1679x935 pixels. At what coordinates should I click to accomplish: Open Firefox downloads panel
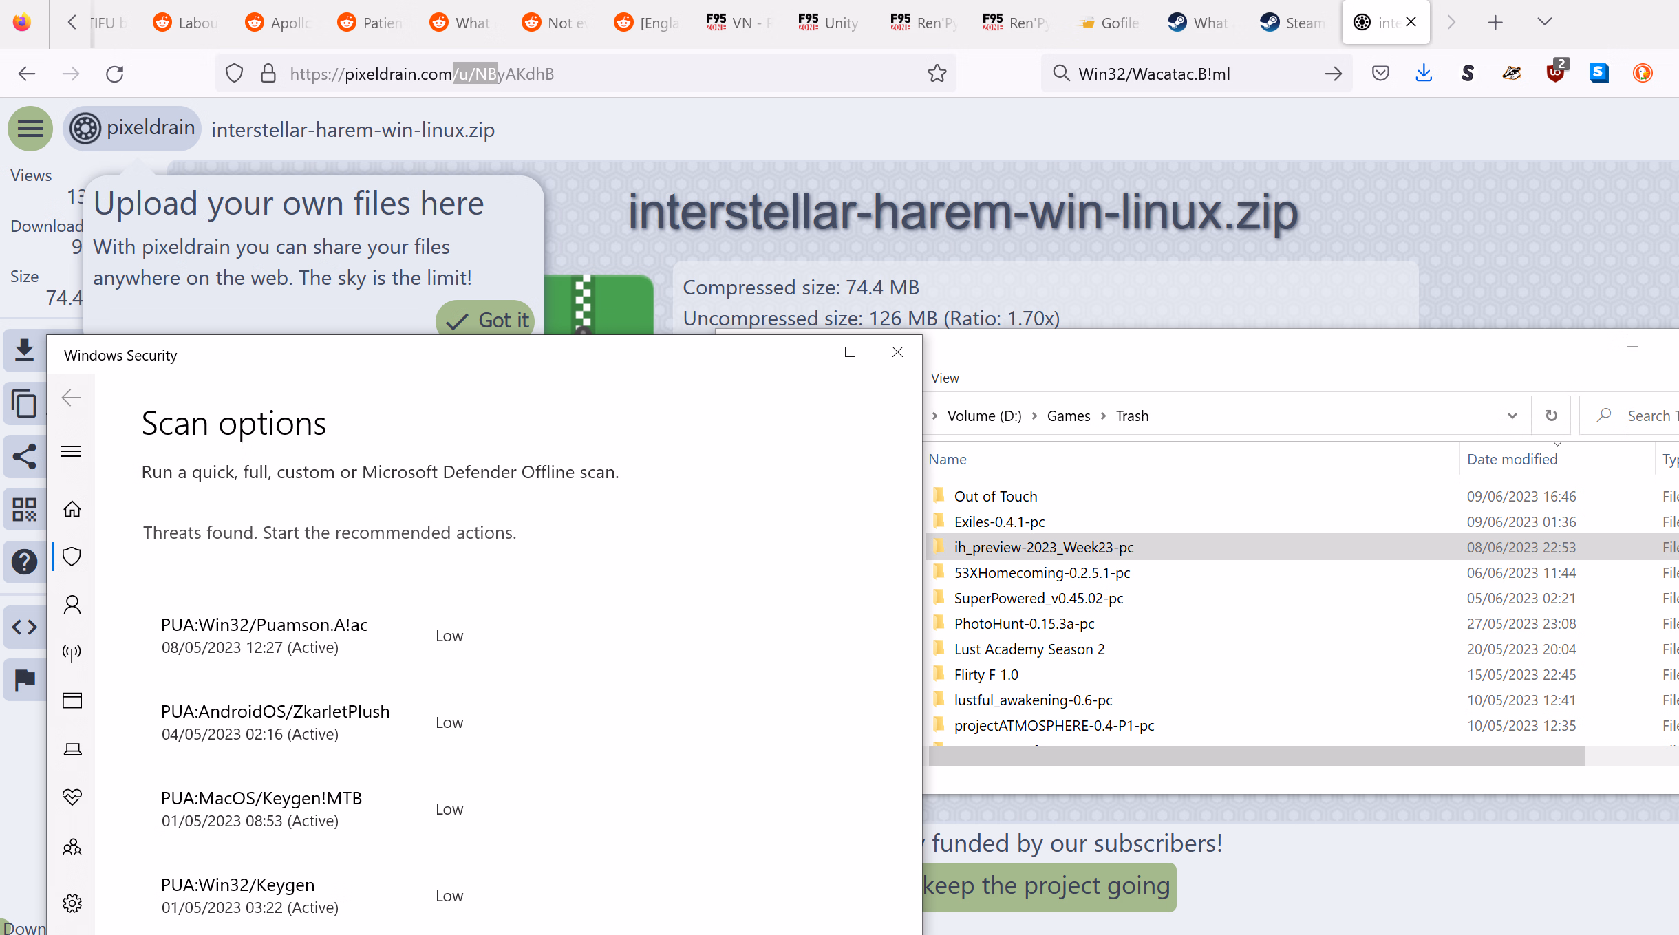click(x=1424, y=74)
